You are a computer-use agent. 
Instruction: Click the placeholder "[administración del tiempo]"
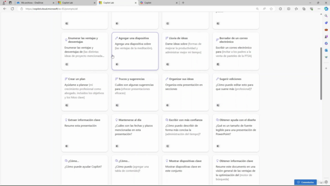(x=182, y=134)
